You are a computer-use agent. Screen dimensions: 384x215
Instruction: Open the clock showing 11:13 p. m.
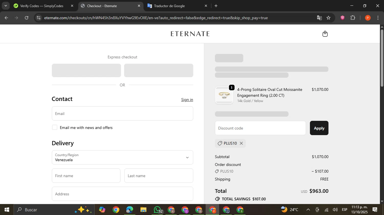(359, 210)
